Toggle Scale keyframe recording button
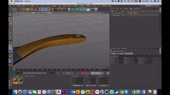170x95 pixels. click(x=95, y=73)
